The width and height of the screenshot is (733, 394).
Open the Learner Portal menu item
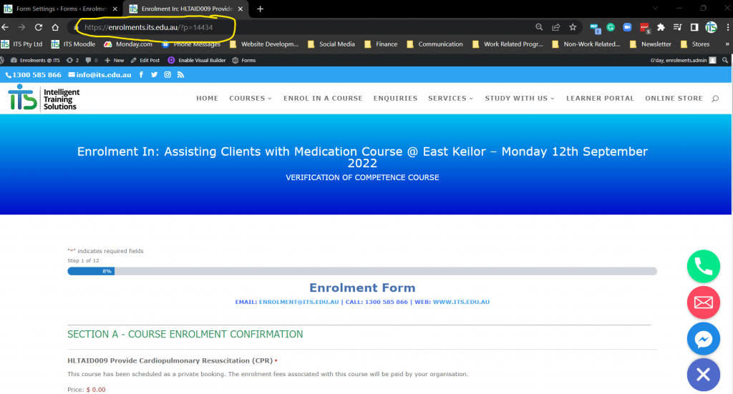coord(601,98)
